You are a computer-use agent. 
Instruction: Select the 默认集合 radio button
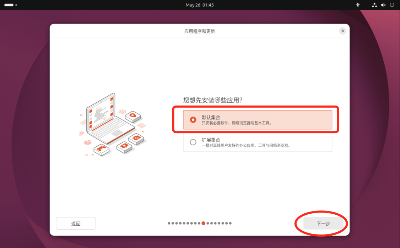coord(193,120)
